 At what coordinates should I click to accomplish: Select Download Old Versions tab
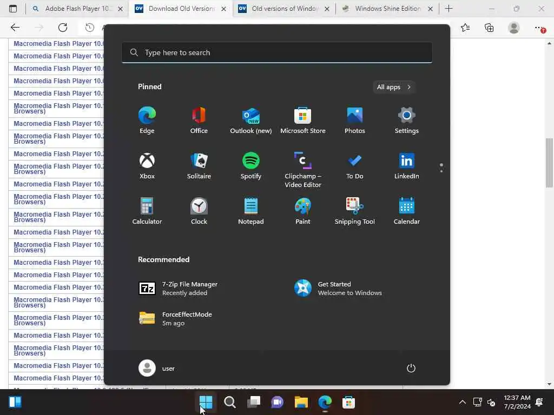pyautogui.click(x=181, y=9)
